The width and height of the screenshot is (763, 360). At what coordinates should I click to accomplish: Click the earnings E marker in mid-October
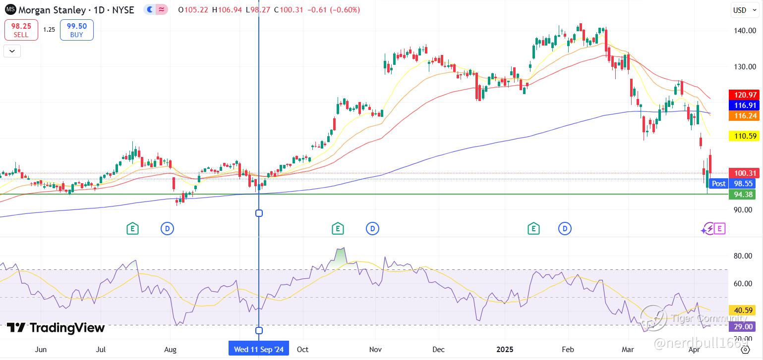click(337, 228)
